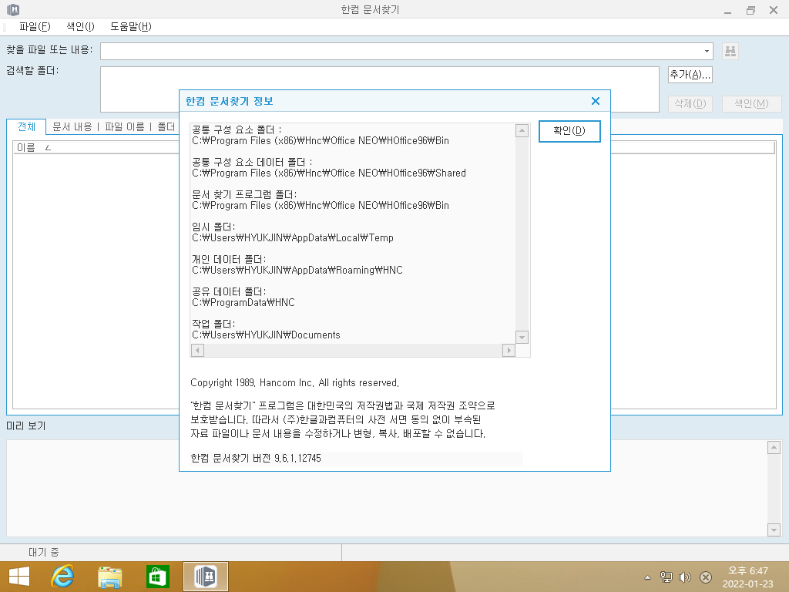Image resolution: width=789 pixels, height=592 pixels.
Task: Click the 찾을 파일 또는 내용 input field
Action: pyautogui.click(x=401, y=51)
